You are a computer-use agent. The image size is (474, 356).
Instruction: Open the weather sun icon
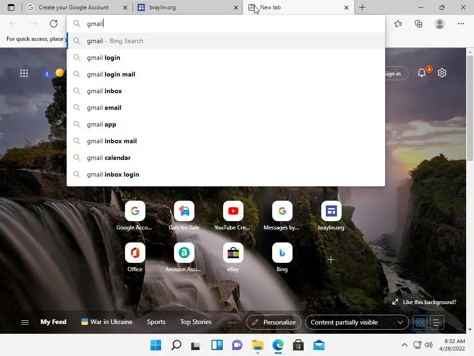pyautogui.click(x=60, y=73)
